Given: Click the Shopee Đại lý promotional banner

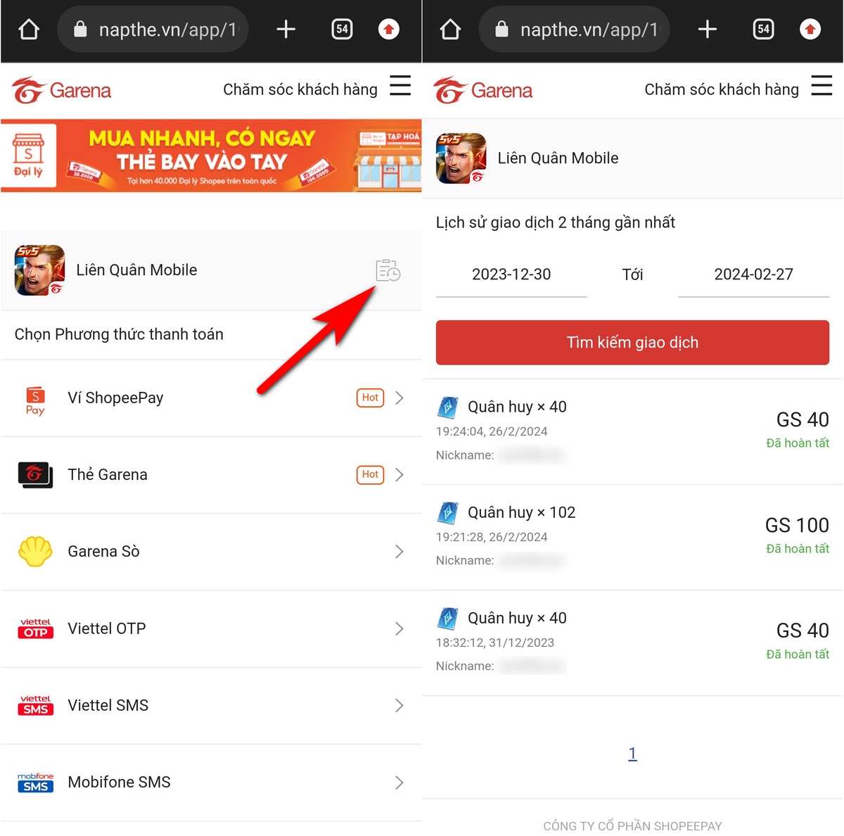Looking at the screenshot, I should coord(211,156).
